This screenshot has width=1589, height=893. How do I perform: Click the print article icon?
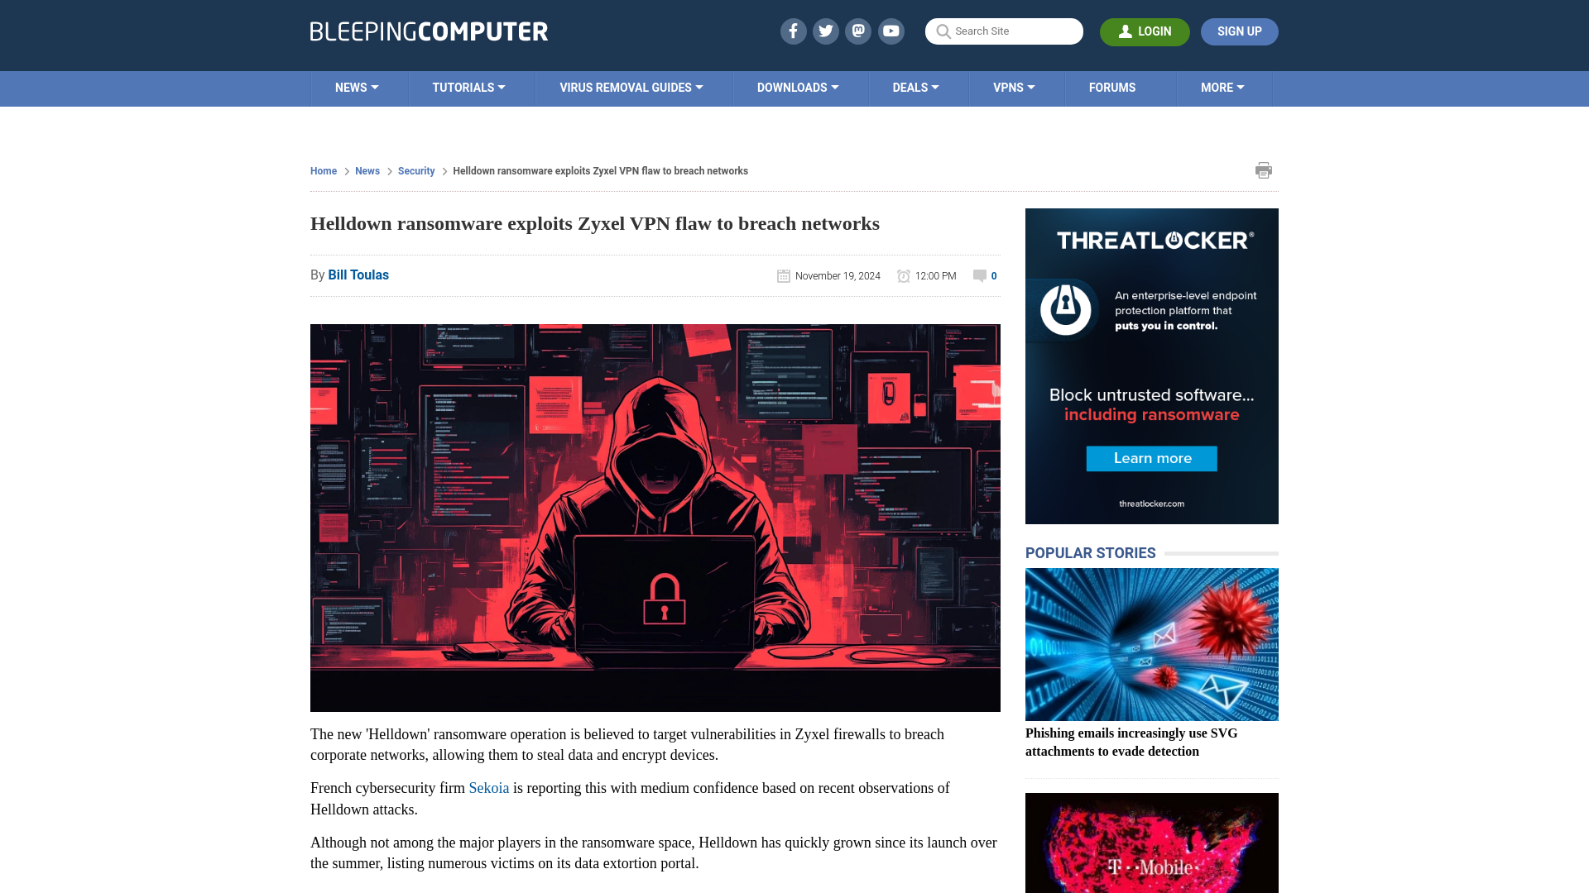coord(1263,170)
